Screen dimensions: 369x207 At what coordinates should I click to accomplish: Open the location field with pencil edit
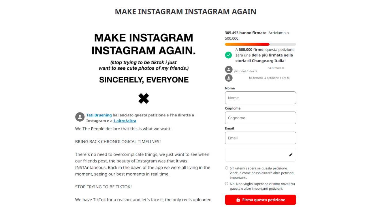coord(261,155)
